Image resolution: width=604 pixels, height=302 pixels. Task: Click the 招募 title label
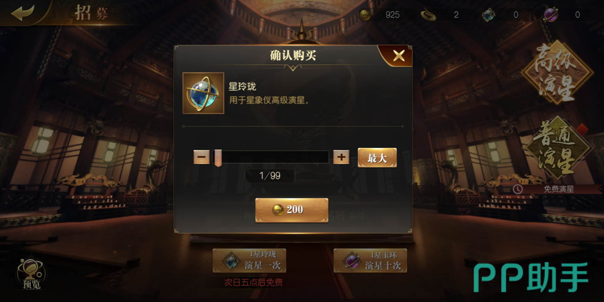pyautogui.click(x=92, y=13)
